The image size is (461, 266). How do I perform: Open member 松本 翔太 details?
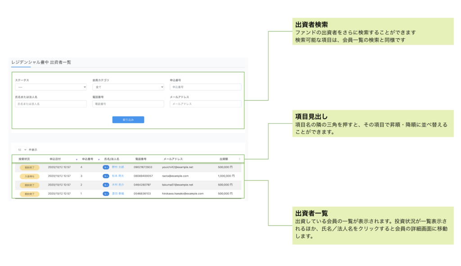(118, 176)
